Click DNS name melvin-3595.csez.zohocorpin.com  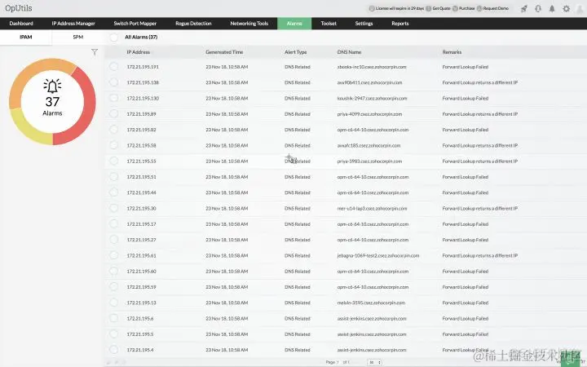tap(371, 303)
